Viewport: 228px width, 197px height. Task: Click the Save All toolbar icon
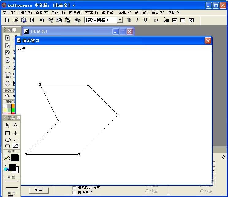pyautogui.click(x=24, y=20)
